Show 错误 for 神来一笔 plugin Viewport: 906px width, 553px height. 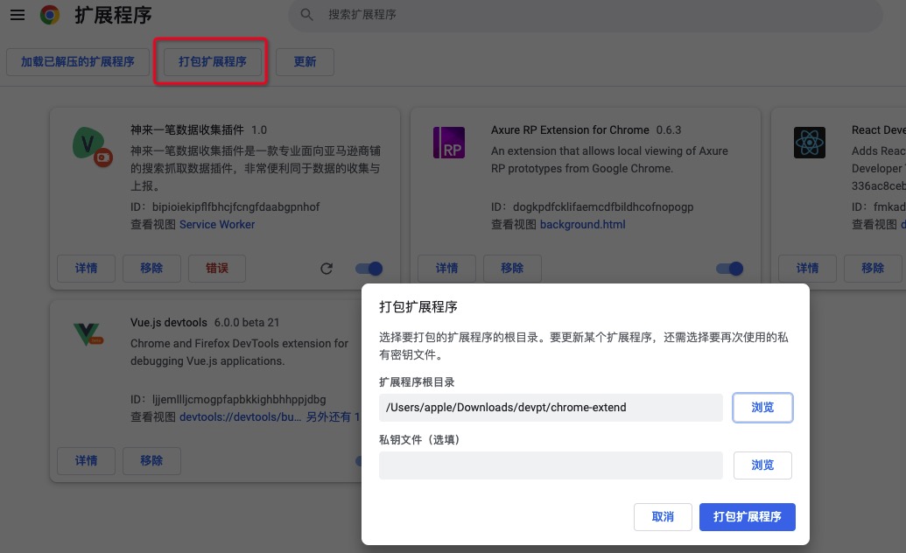pyautogui.click(x=216, y=269)
